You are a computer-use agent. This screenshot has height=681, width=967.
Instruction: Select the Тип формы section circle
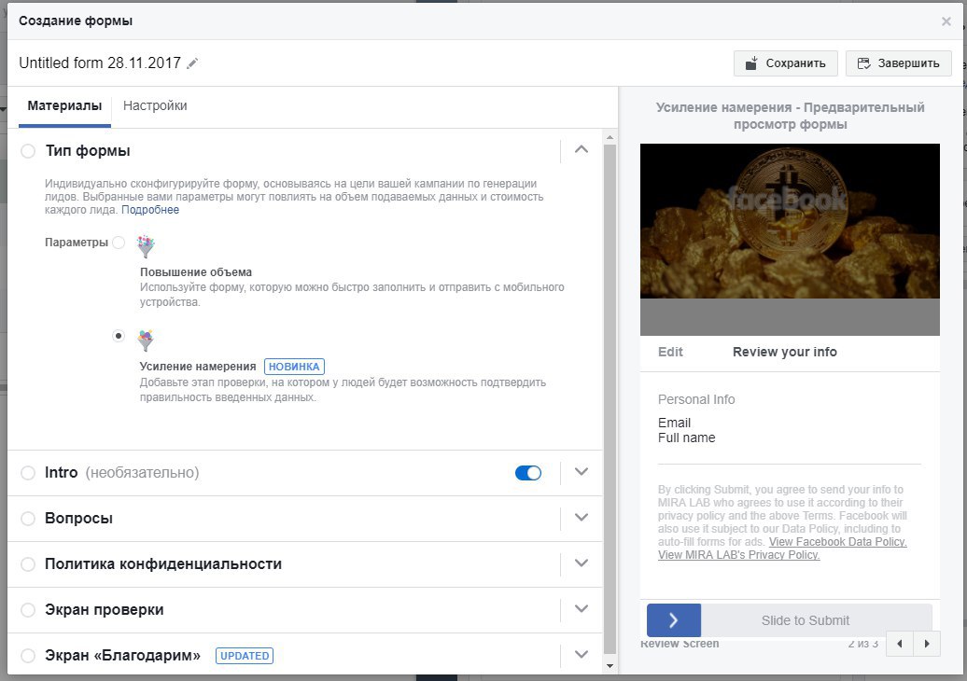coord(28,151)
